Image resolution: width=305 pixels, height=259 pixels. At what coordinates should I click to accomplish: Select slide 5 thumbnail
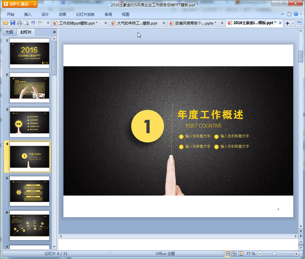tap(30, 191)
